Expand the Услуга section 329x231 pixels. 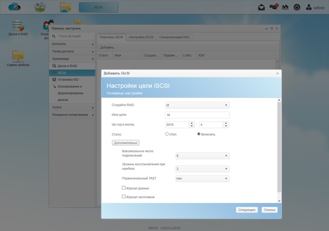point(72,107)
